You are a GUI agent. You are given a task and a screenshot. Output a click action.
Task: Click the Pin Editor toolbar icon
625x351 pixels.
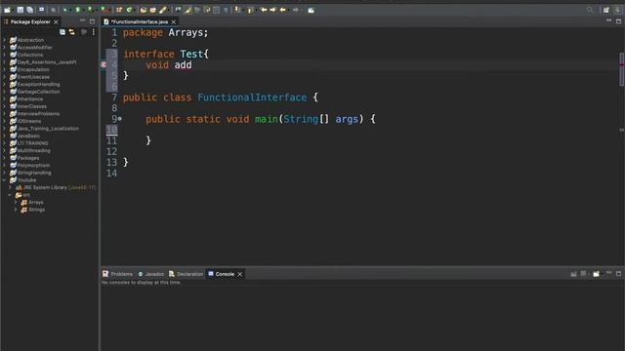(311, 10)
